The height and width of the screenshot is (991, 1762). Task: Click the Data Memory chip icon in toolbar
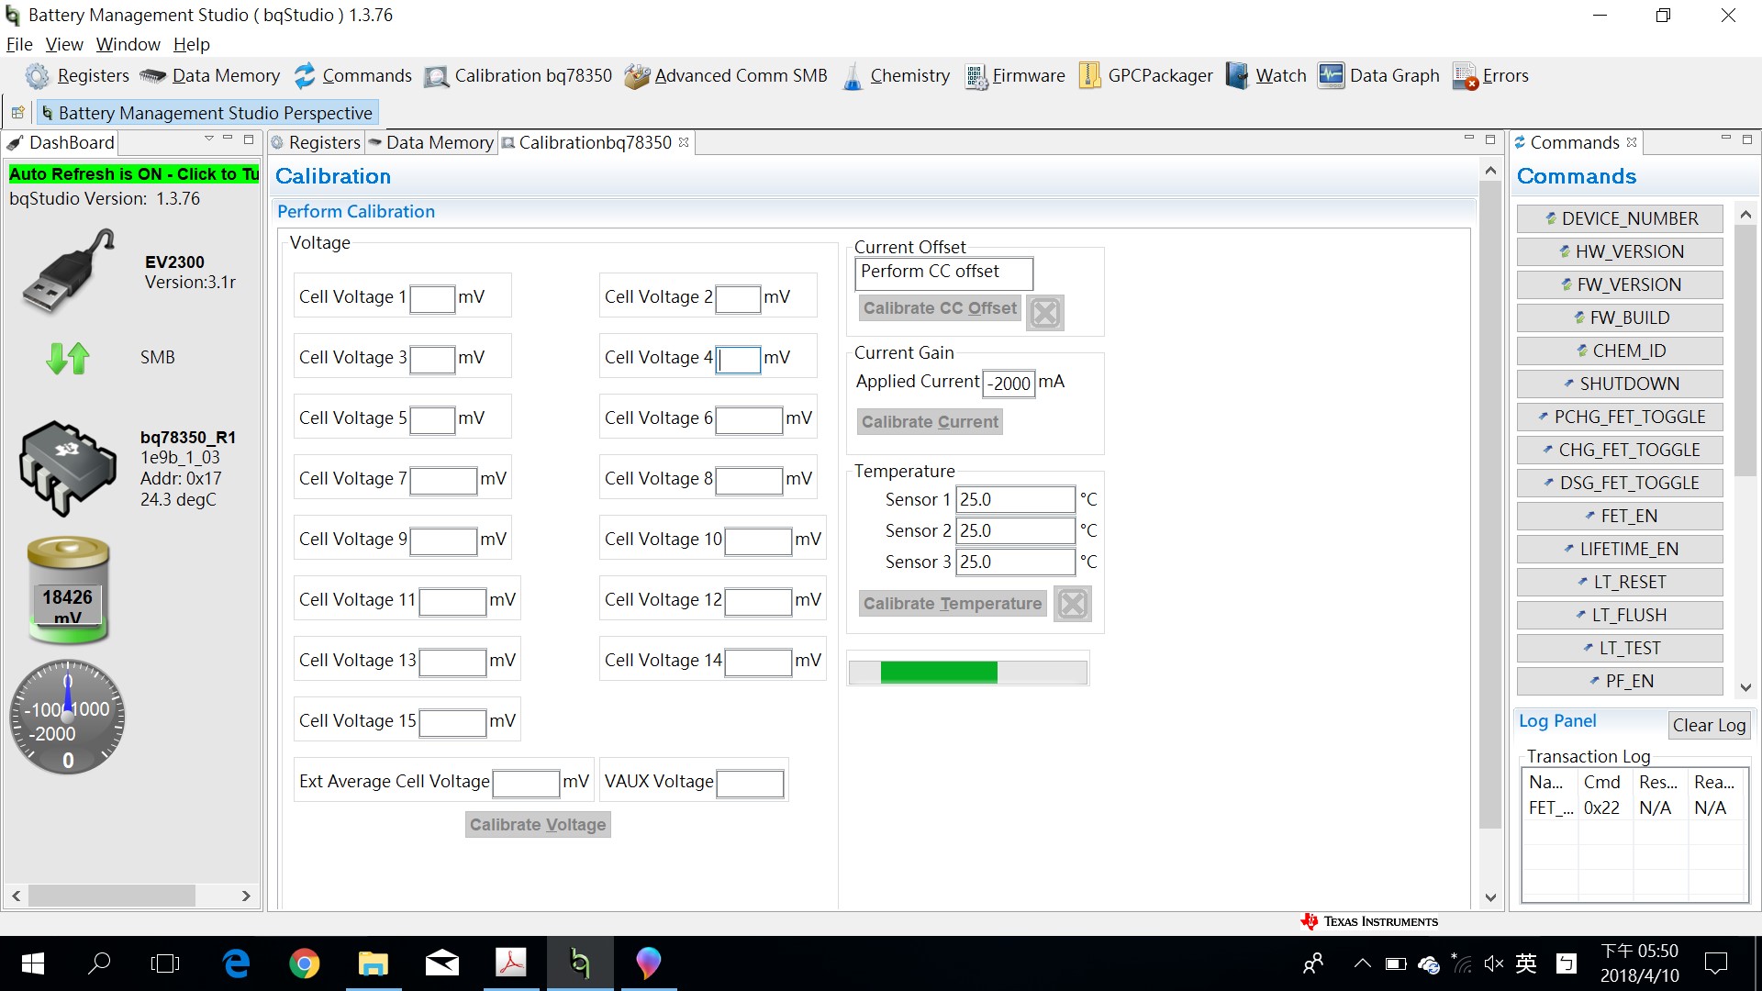pos(152,76)
